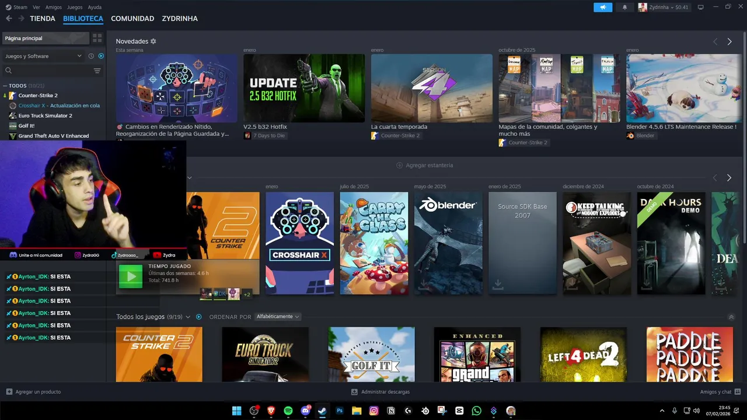Collapse Todos los juegos shelf arrow
The width and height of the screenshot is (747, 420).
pyautogui.click(x=731, y=317)
